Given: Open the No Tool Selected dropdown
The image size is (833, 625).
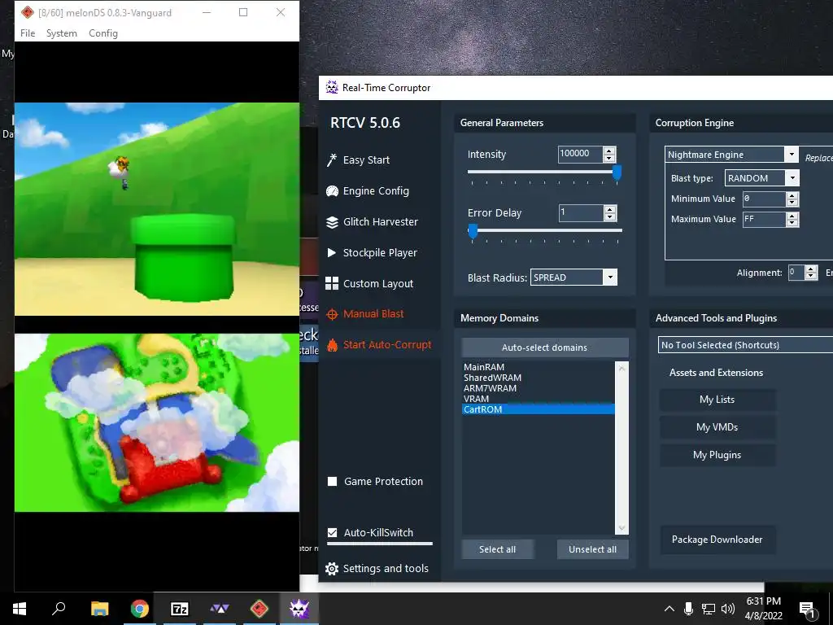Looking at the screenshot, I should [745, 345].
